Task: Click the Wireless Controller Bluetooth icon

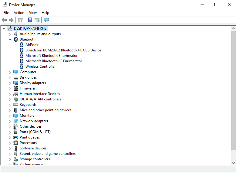Action: pos(22,67)
